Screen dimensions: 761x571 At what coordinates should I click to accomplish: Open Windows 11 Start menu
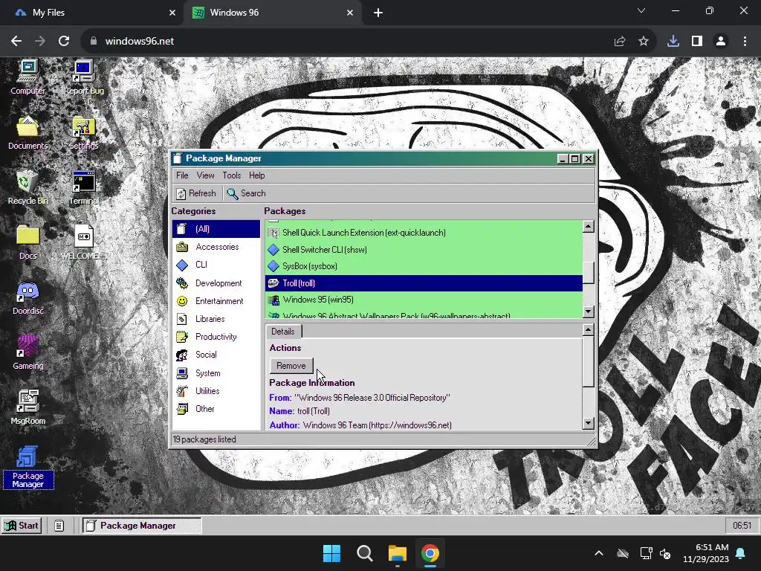(x=332, y=553)
